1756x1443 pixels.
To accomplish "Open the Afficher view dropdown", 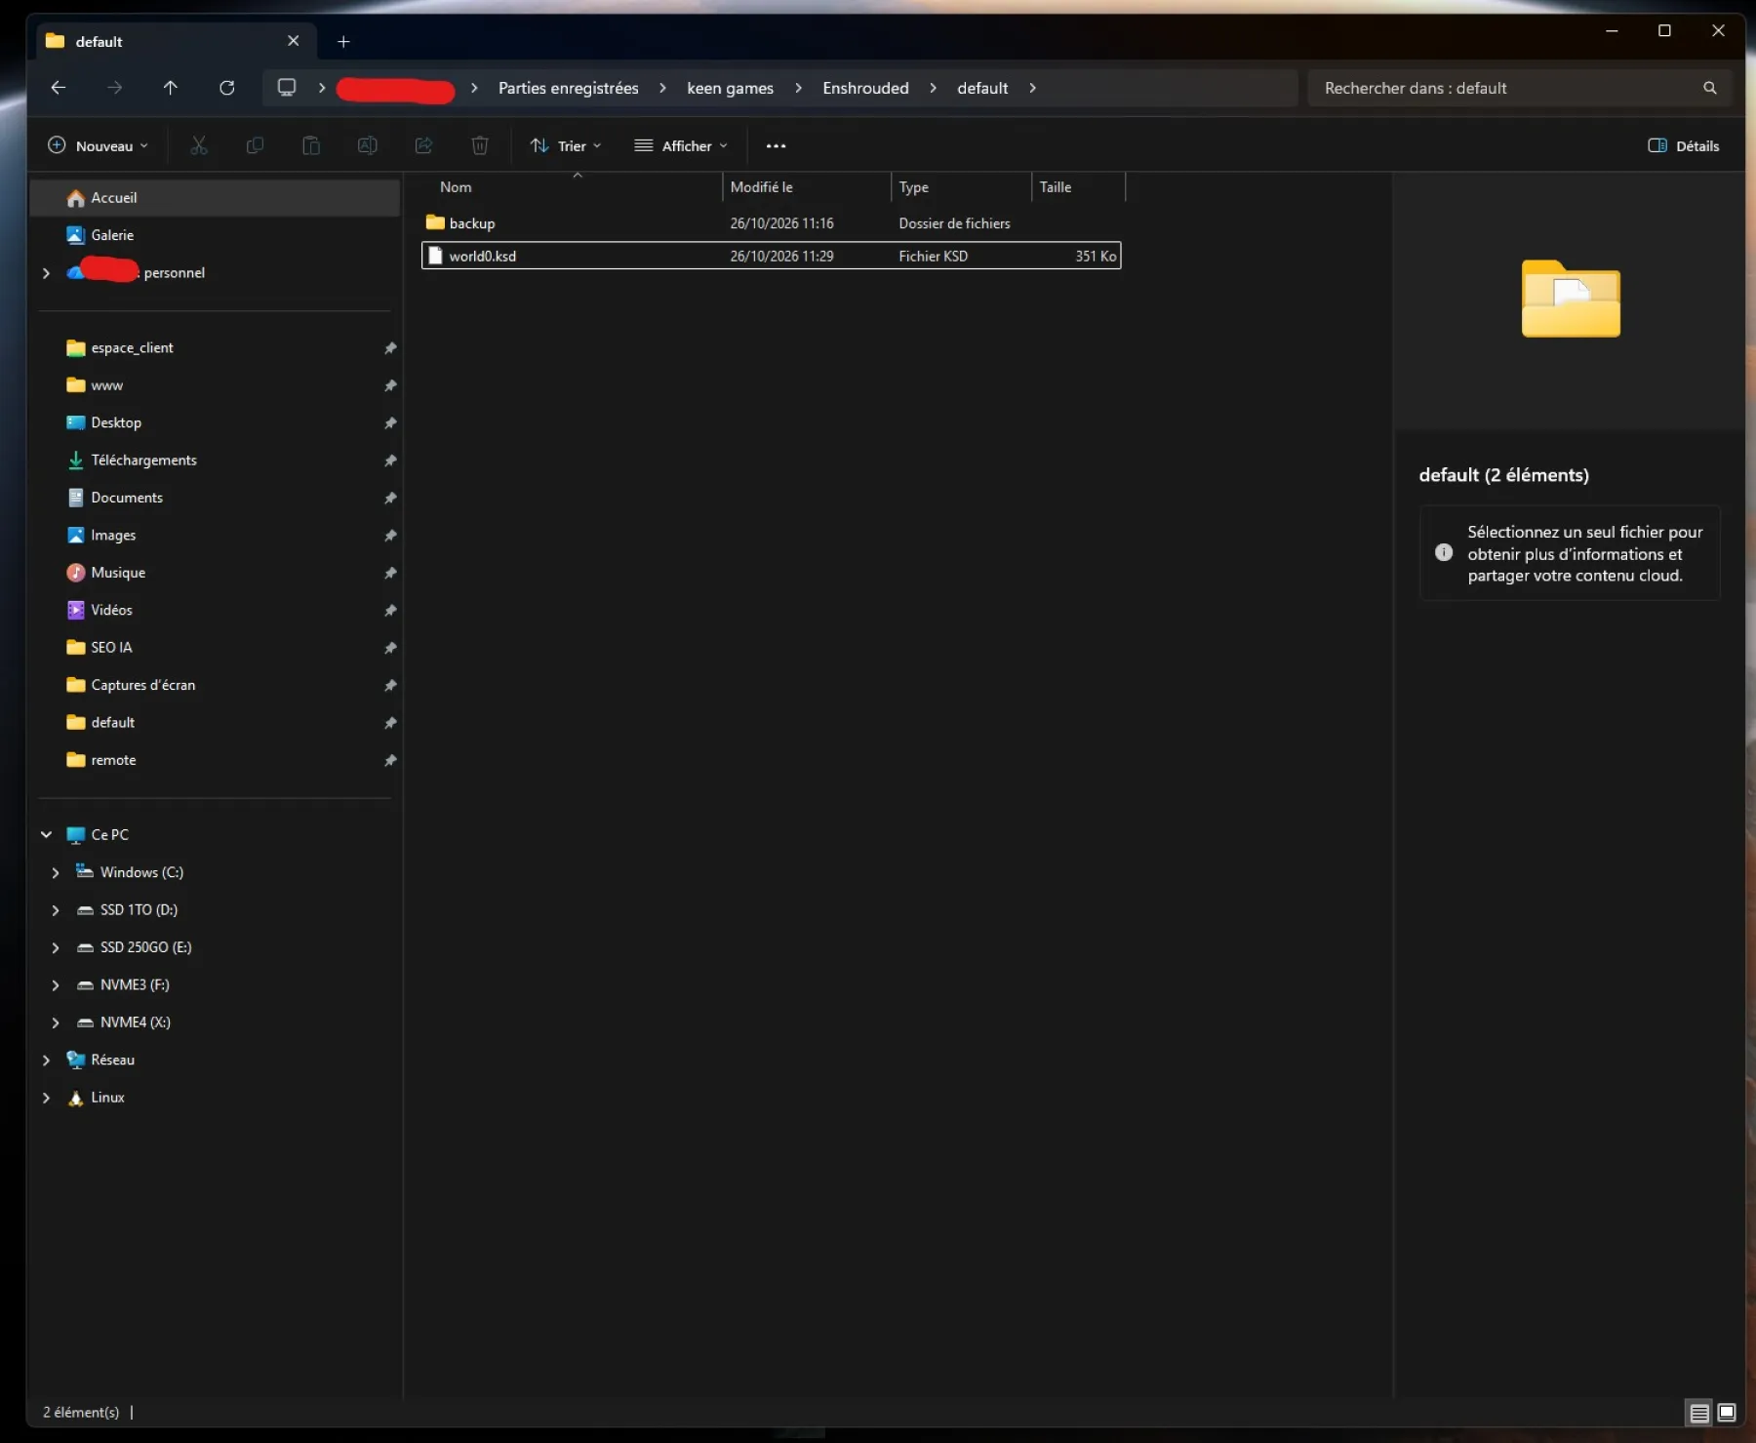I will click(x=681, y=145).
